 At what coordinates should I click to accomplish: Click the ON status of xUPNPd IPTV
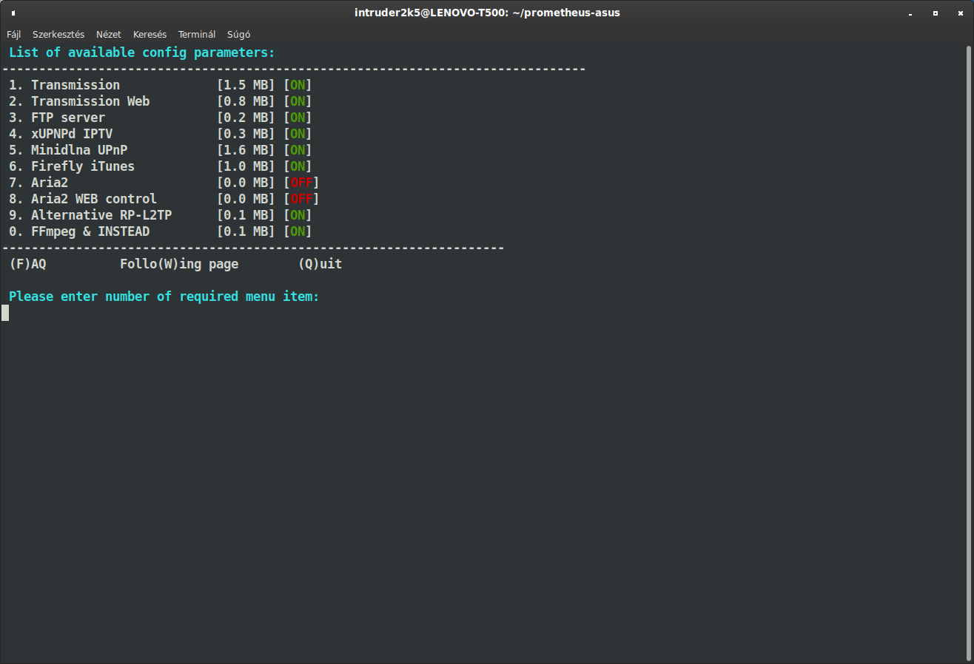(x=298, y=134)
